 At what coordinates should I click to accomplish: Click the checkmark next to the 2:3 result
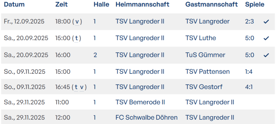point(266,21)
